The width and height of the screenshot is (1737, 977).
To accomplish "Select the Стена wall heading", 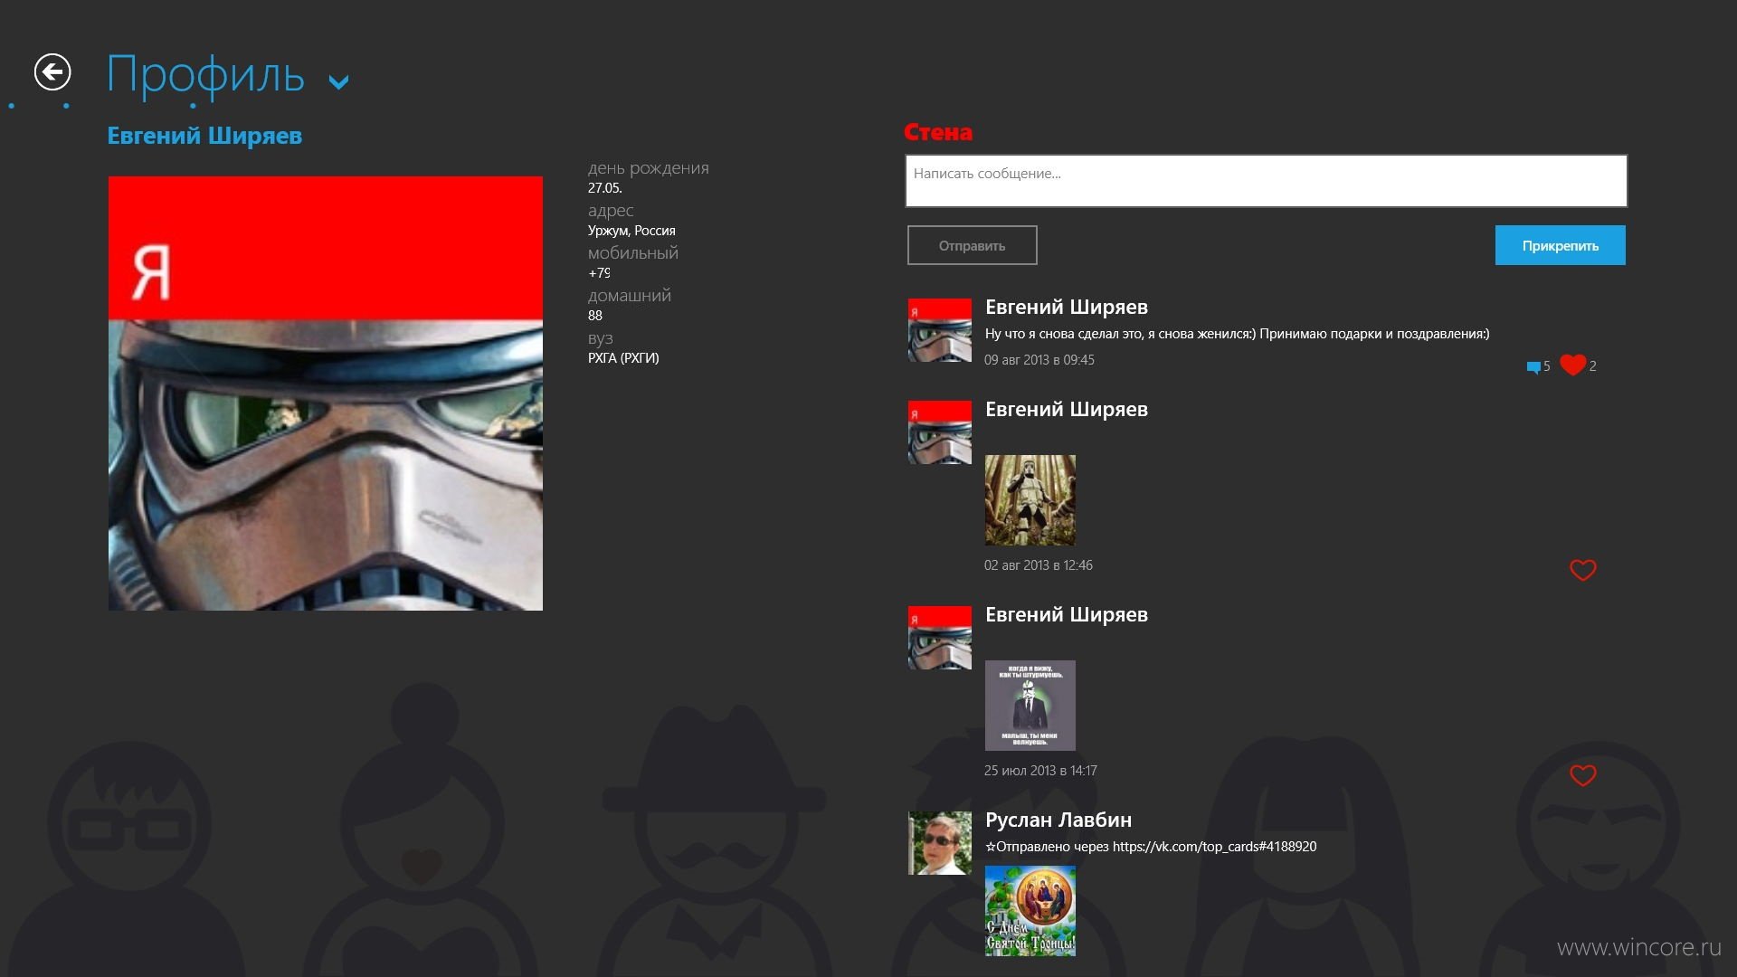I will point(938,132).
